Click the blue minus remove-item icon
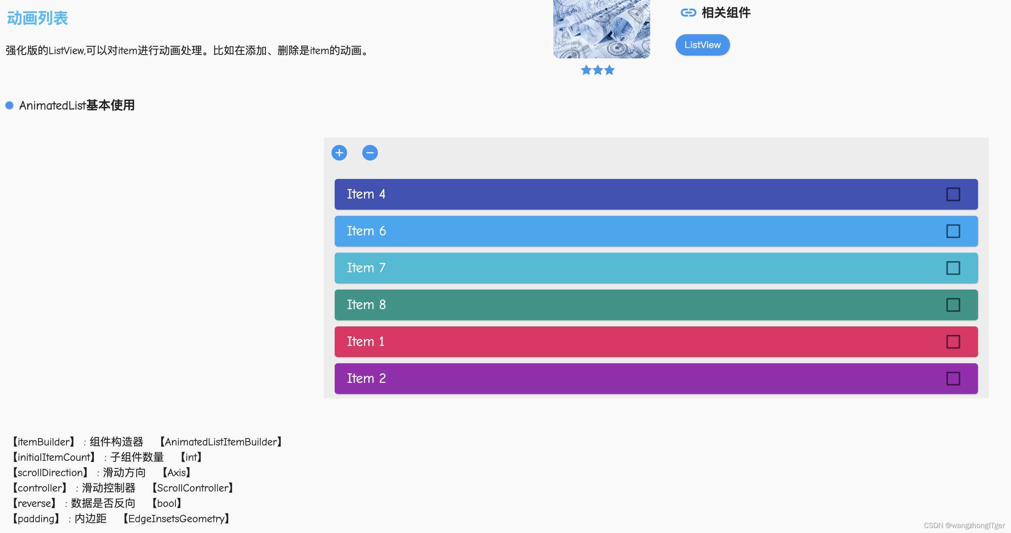 (370, 153)
